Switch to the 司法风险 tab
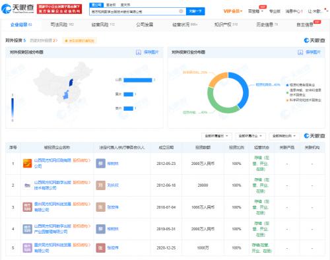Screen dimensions: 330x260 62,24
